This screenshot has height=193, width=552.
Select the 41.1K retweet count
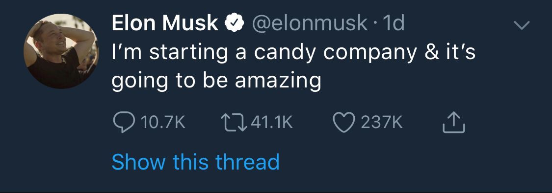click(x=272, y=123)
